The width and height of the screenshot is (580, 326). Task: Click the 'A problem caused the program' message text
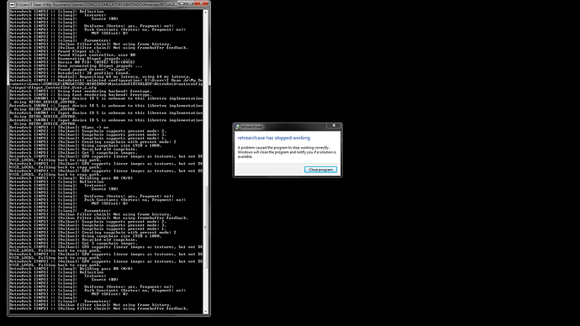pyautogui.click(x=287, y=152)
